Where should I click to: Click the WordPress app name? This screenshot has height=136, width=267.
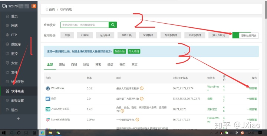coord(58,88)
